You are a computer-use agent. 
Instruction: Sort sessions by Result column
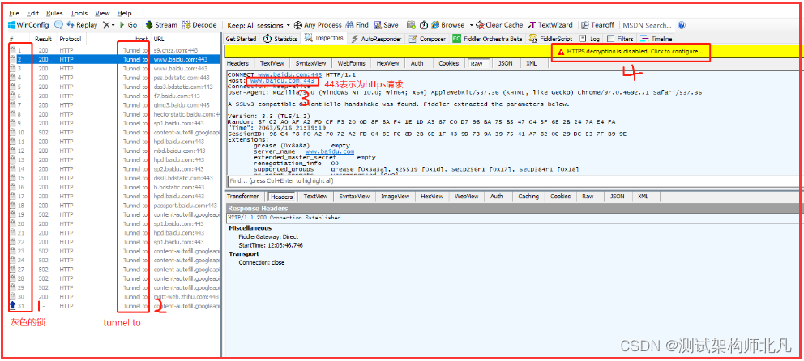43,39
